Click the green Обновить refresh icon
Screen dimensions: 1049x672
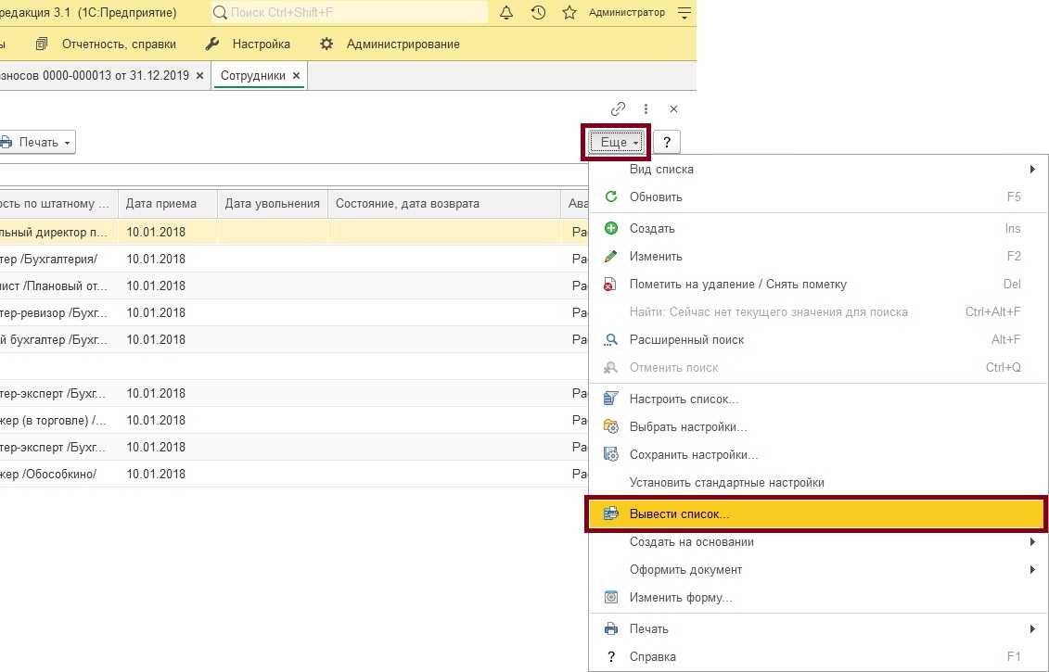click(x=610, y=197)
